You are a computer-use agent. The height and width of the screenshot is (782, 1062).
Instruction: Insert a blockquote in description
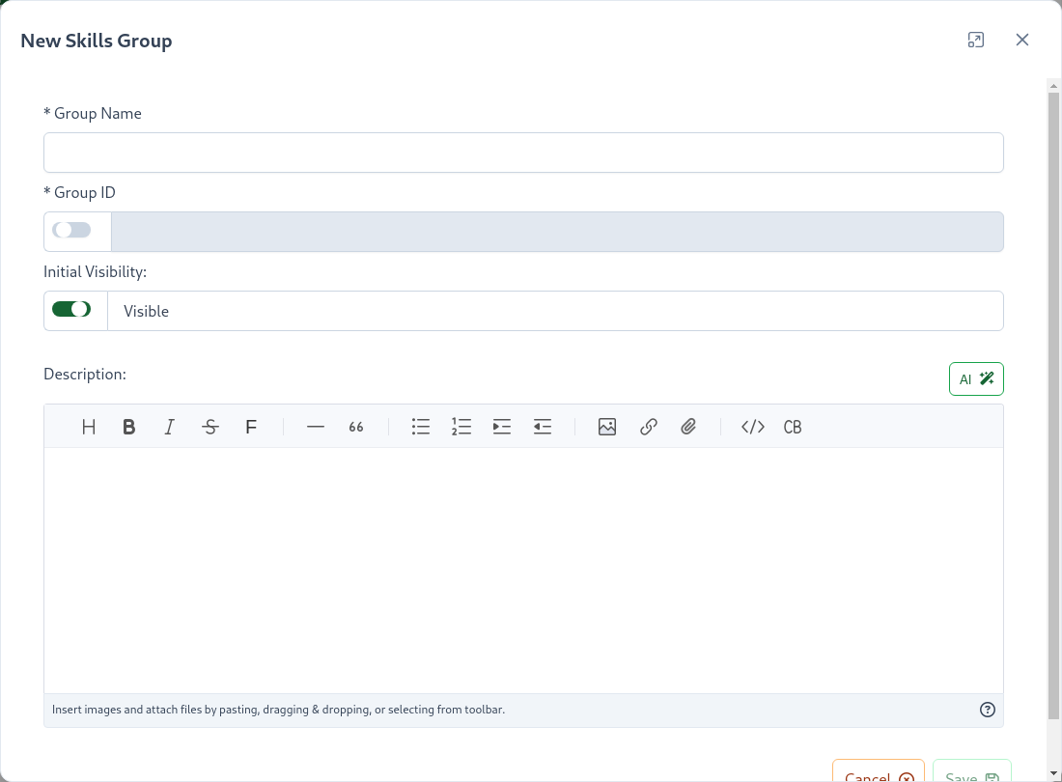coord(356,427)
